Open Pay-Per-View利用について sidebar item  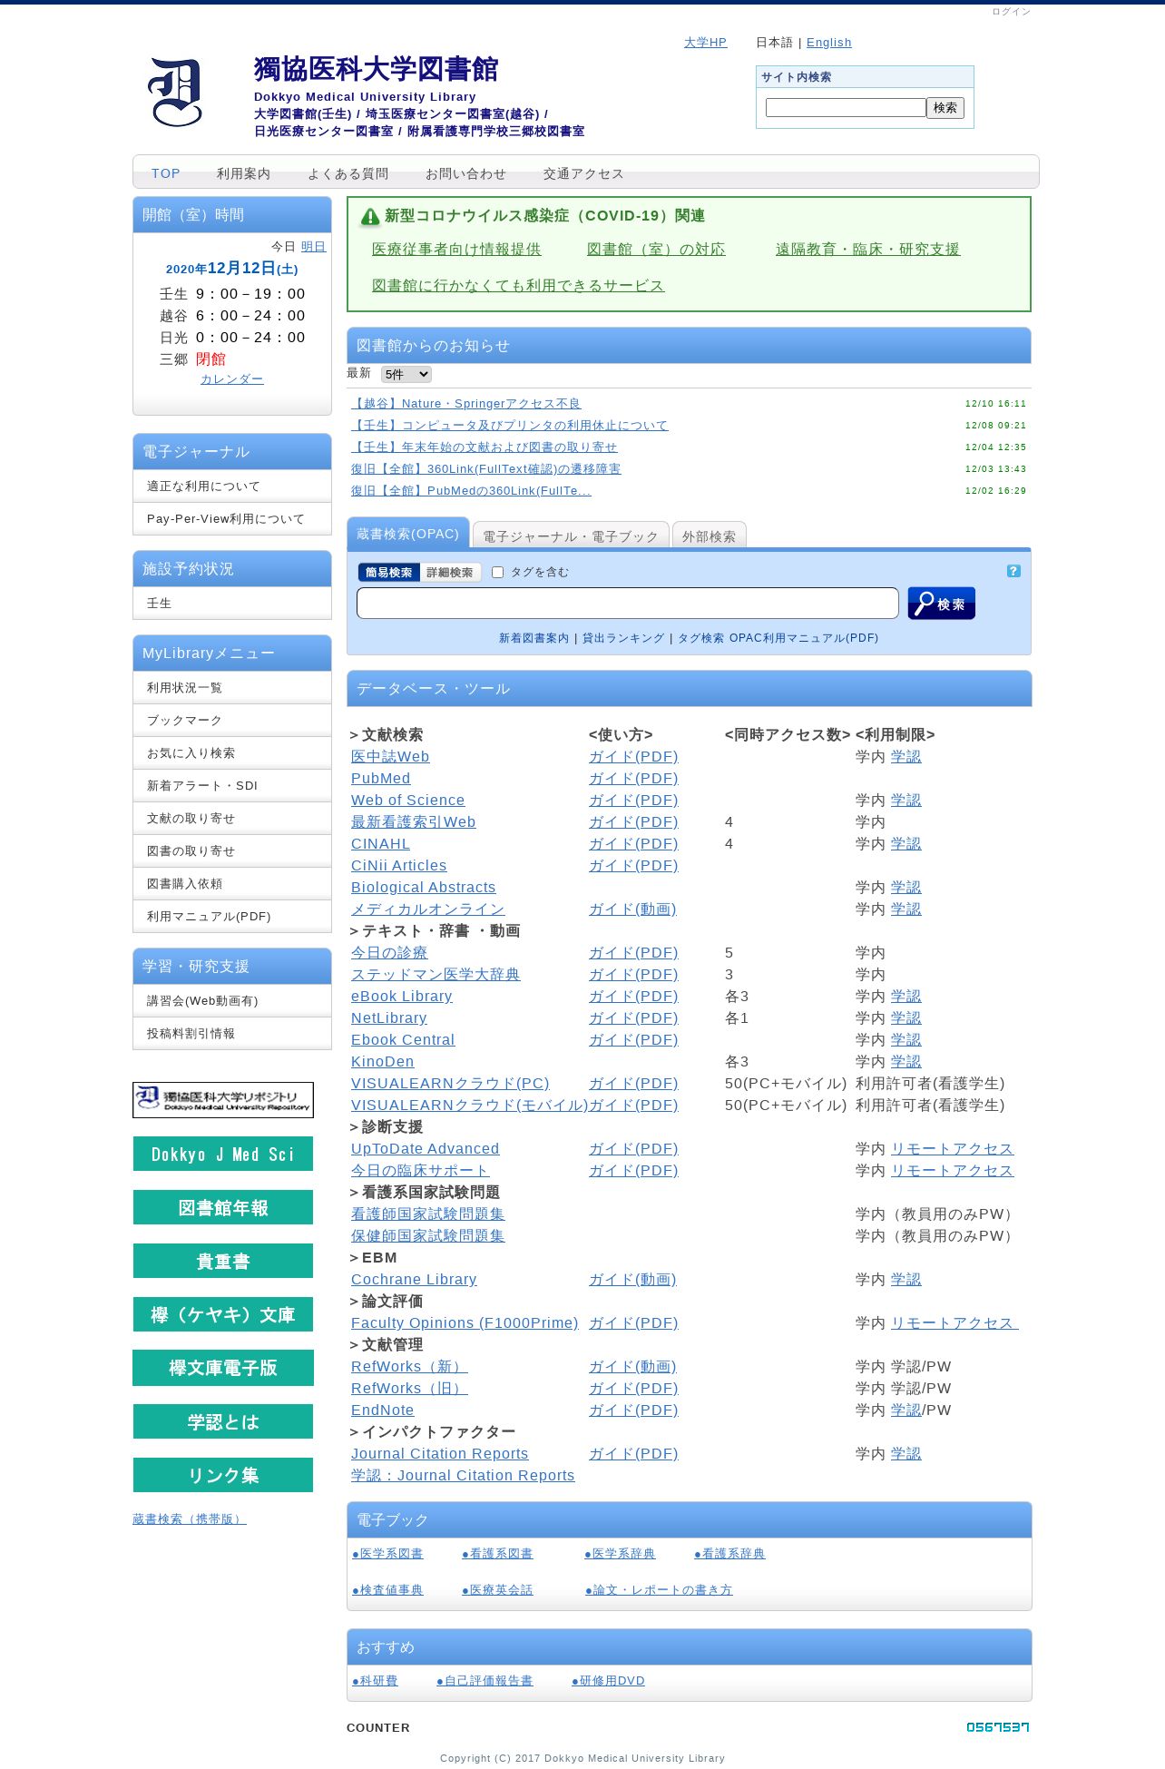pyautogui.click(x=232, y=519)
